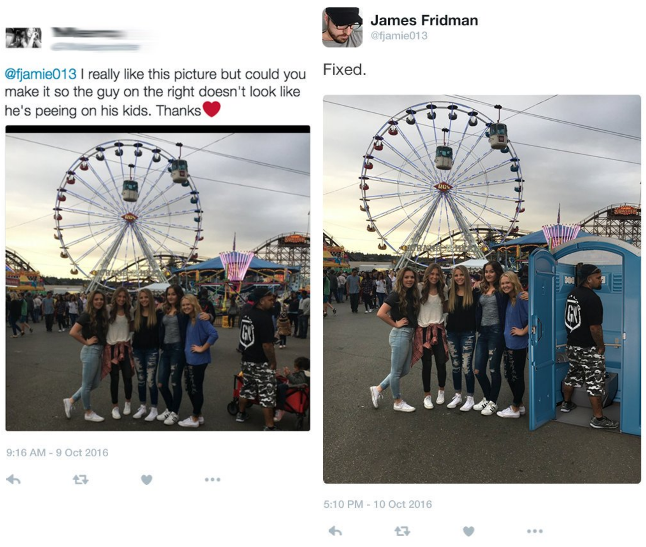The width and height of the screenshot is (646, 547).
Task: Click the @fjamie013 mention in the tweet text
Action: coord(41,74)
